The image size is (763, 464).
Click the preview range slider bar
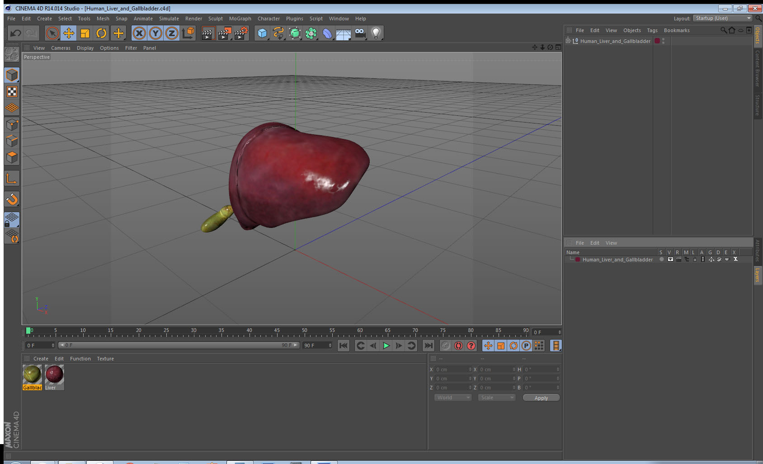pyautogui.click(x=179, y=345)
